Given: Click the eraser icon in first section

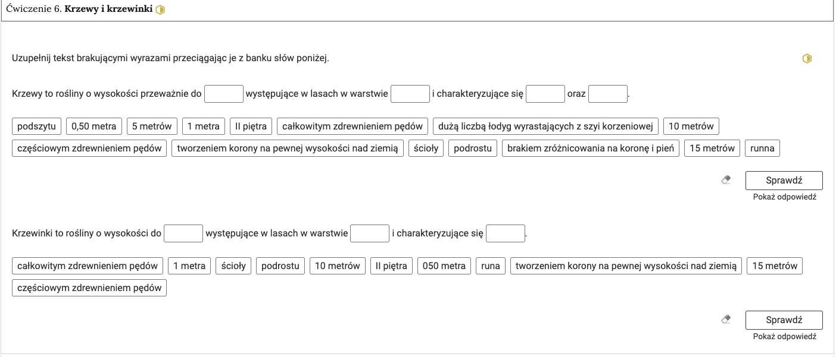Looking at the screenshot, I should pos(725,180).
